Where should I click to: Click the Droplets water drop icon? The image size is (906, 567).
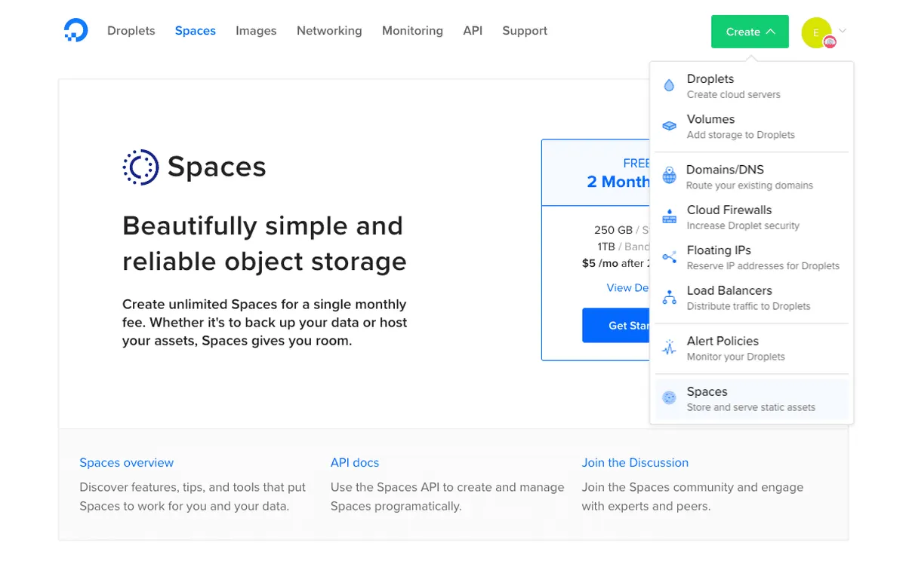click(669, 86)
